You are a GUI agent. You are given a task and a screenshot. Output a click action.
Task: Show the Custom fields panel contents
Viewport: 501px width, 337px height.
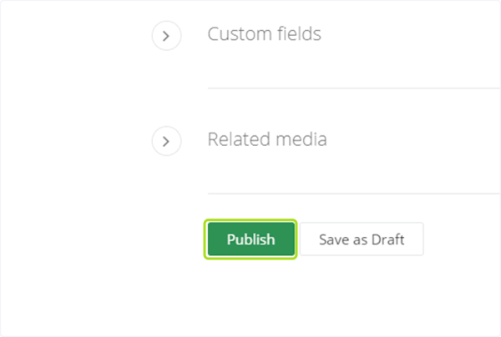click(x=166, y=36)
